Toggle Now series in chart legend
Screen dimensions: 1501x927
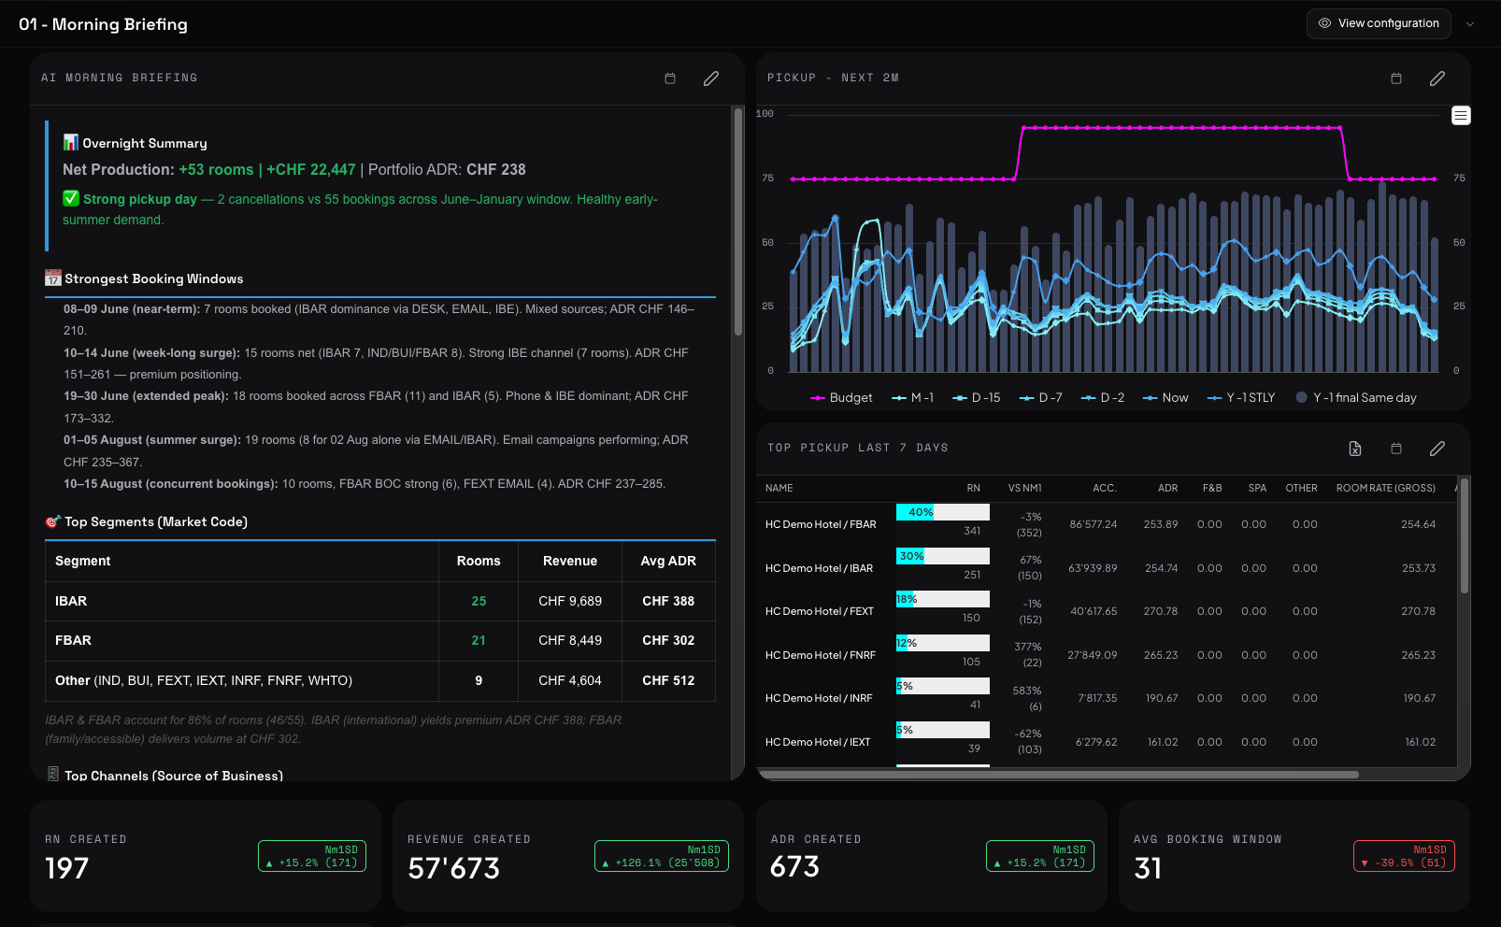pos(1165,398)
